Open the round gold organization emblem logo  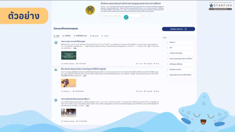(x=90, y=10)
